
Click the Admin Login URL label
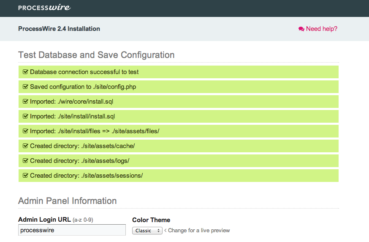pos(44,220)
